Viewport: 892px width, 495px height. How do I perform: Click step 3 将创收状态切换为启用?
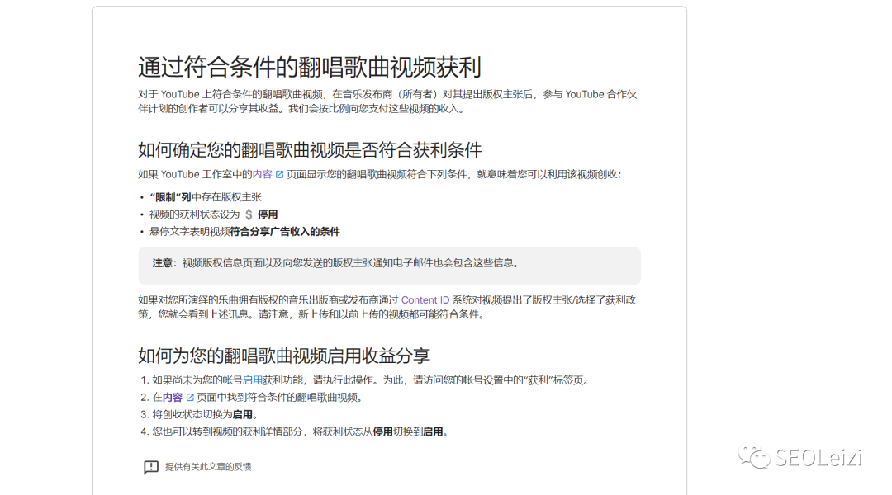205,414
